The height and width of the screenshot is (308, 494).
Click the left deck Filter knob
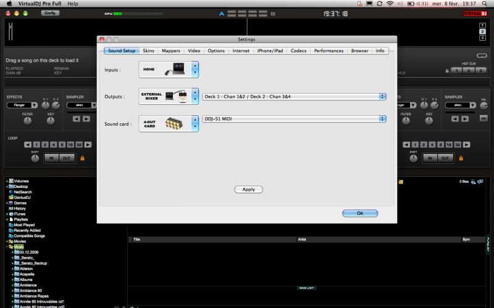point(28,120)
